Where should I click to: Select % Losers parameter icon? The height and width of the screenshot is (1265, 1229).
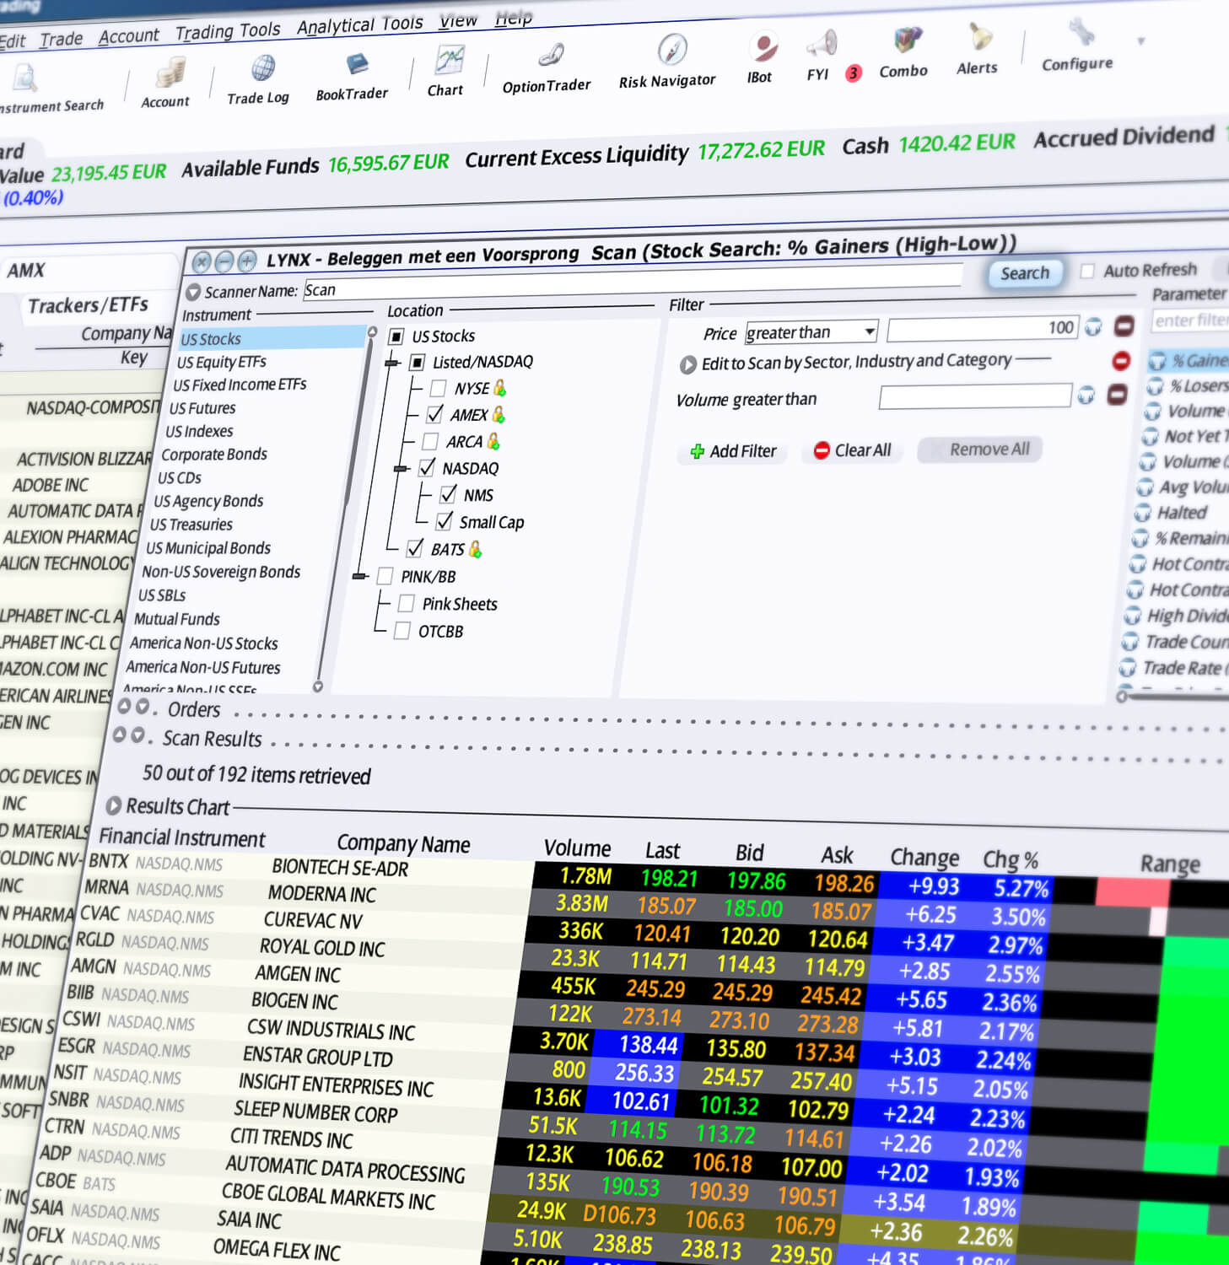point(1153,388)
